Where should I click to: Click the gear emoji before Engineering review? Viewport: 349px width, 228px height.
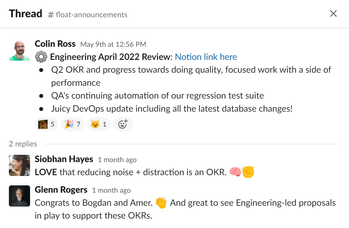[x=41, y=57]
